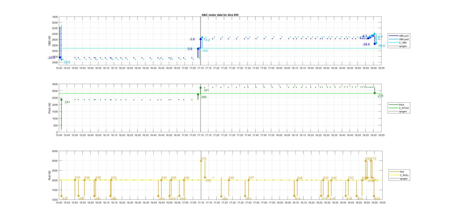Click the '-582' roll annotation
453x224 pixels.
pyautogui.click(x=208, y=180)
